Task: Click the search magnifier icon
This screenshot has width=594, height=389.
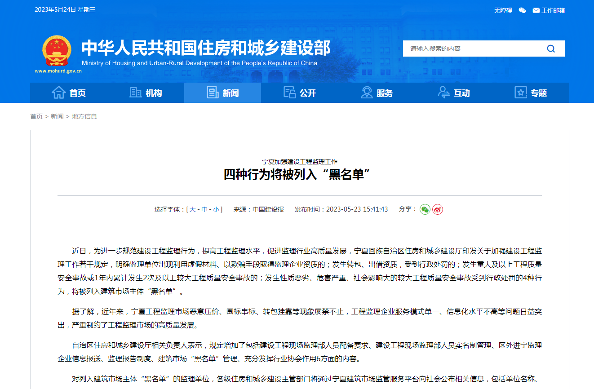Action: [x=551, y=49]
